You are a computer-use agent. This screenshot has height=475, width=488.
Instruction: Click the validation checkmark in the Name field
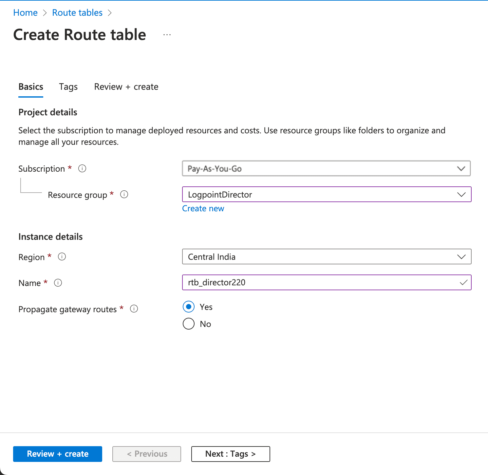(464, 282)
